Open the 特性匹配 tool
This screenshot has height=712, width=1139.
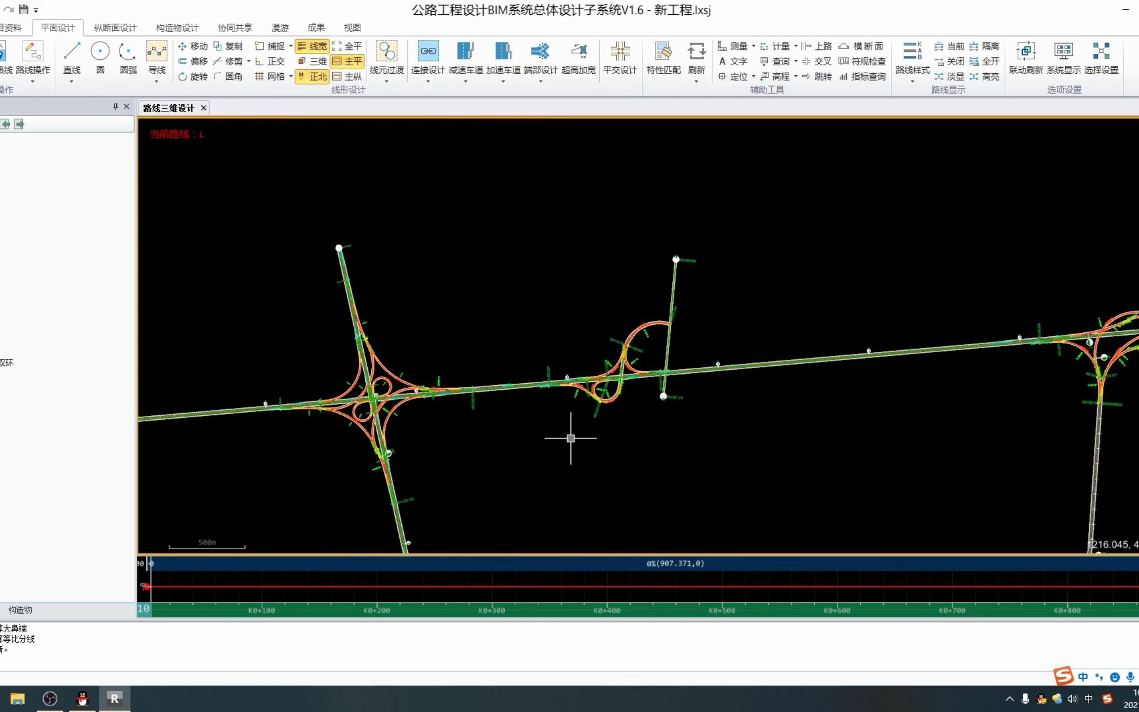point(662,59)
